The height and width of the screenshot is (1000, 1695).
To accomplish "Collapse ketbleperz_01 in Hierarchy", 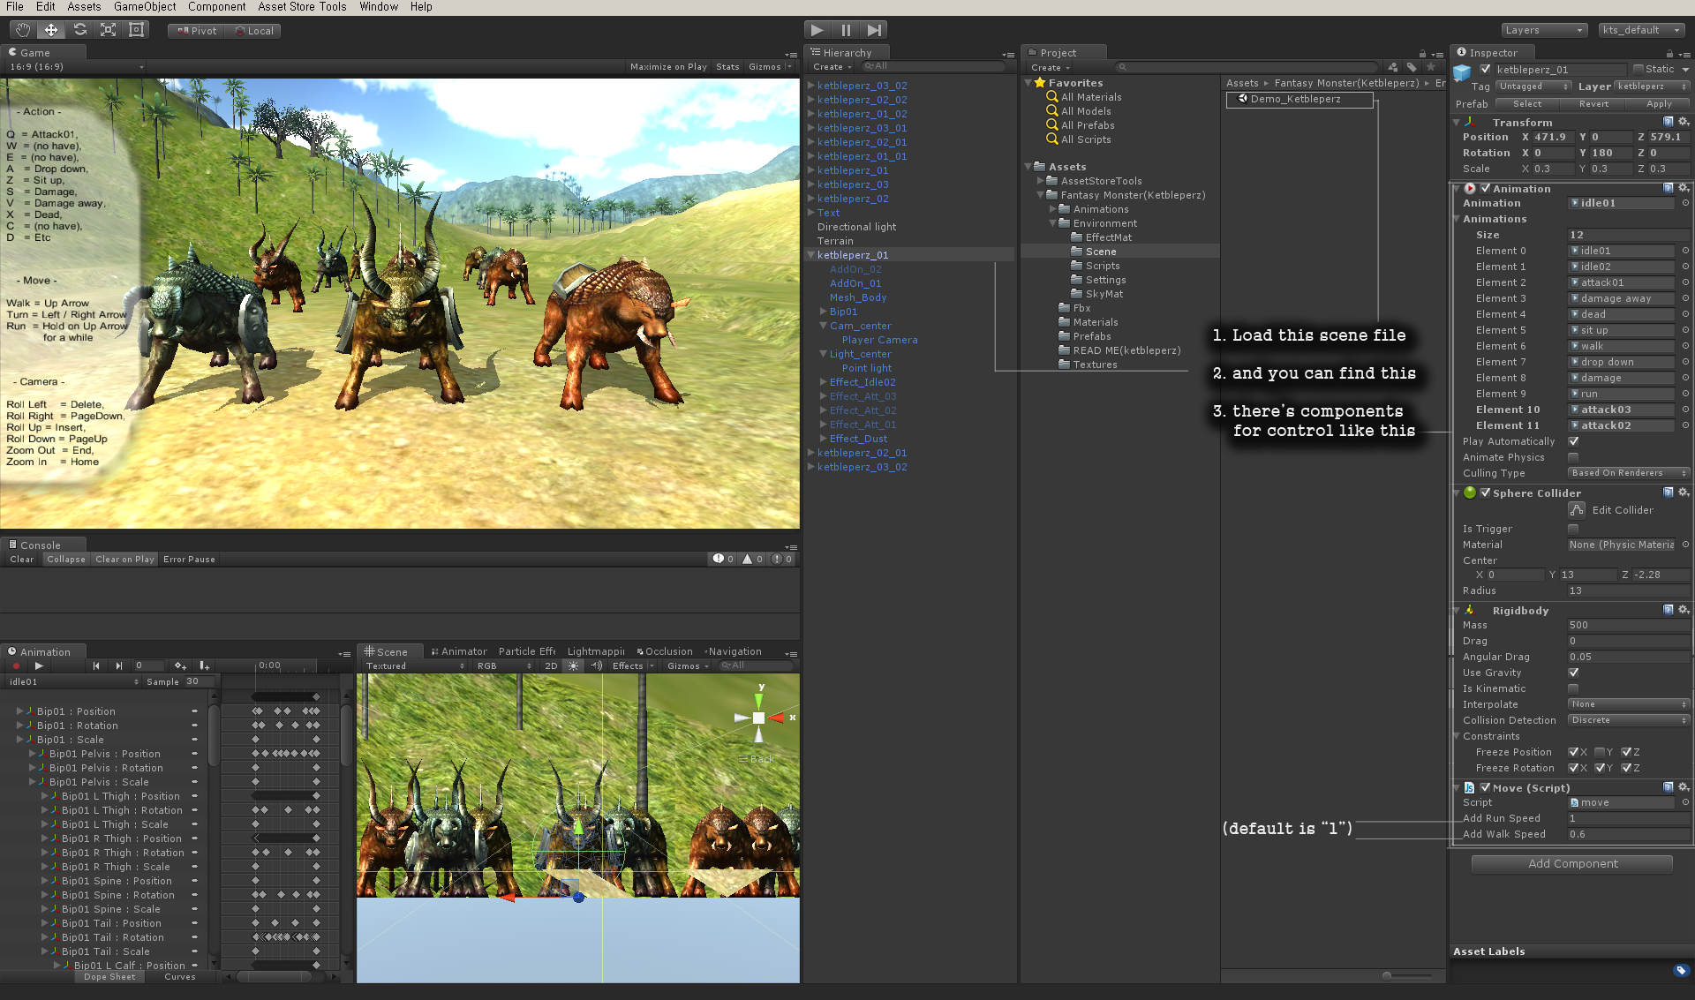I will tap(810, 255).
